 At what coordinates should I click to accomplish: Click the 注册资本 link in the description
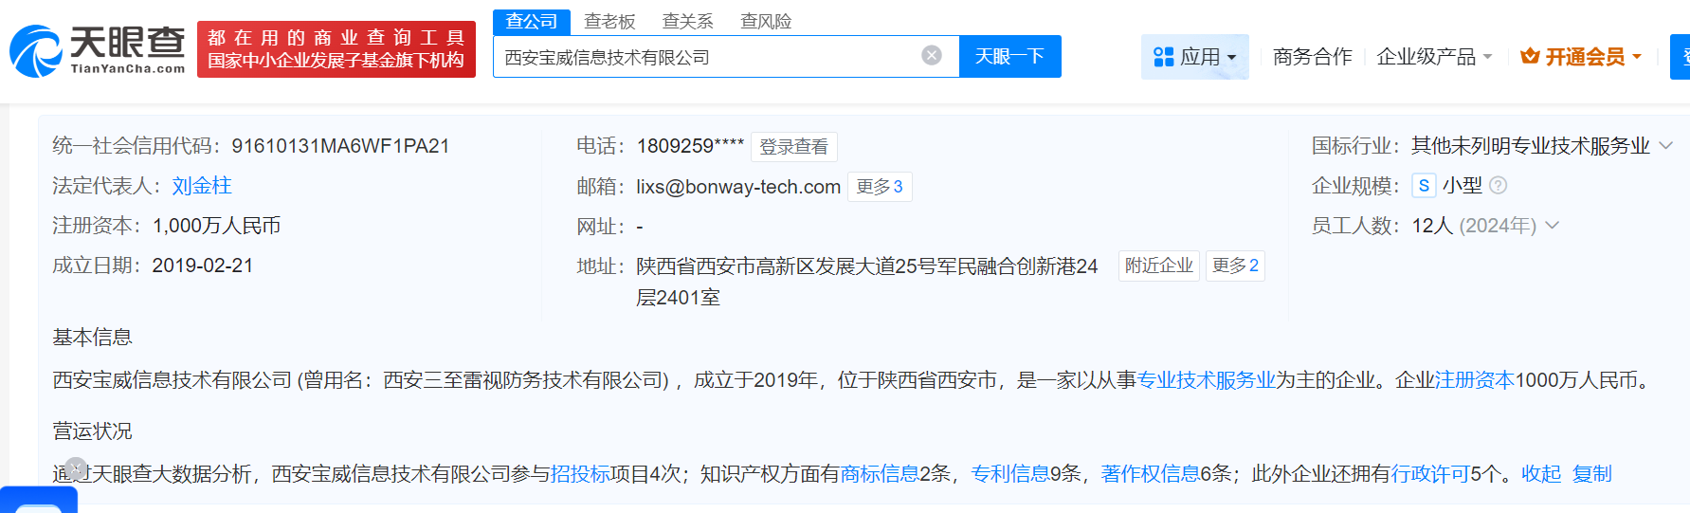[x=1474, y=380]
